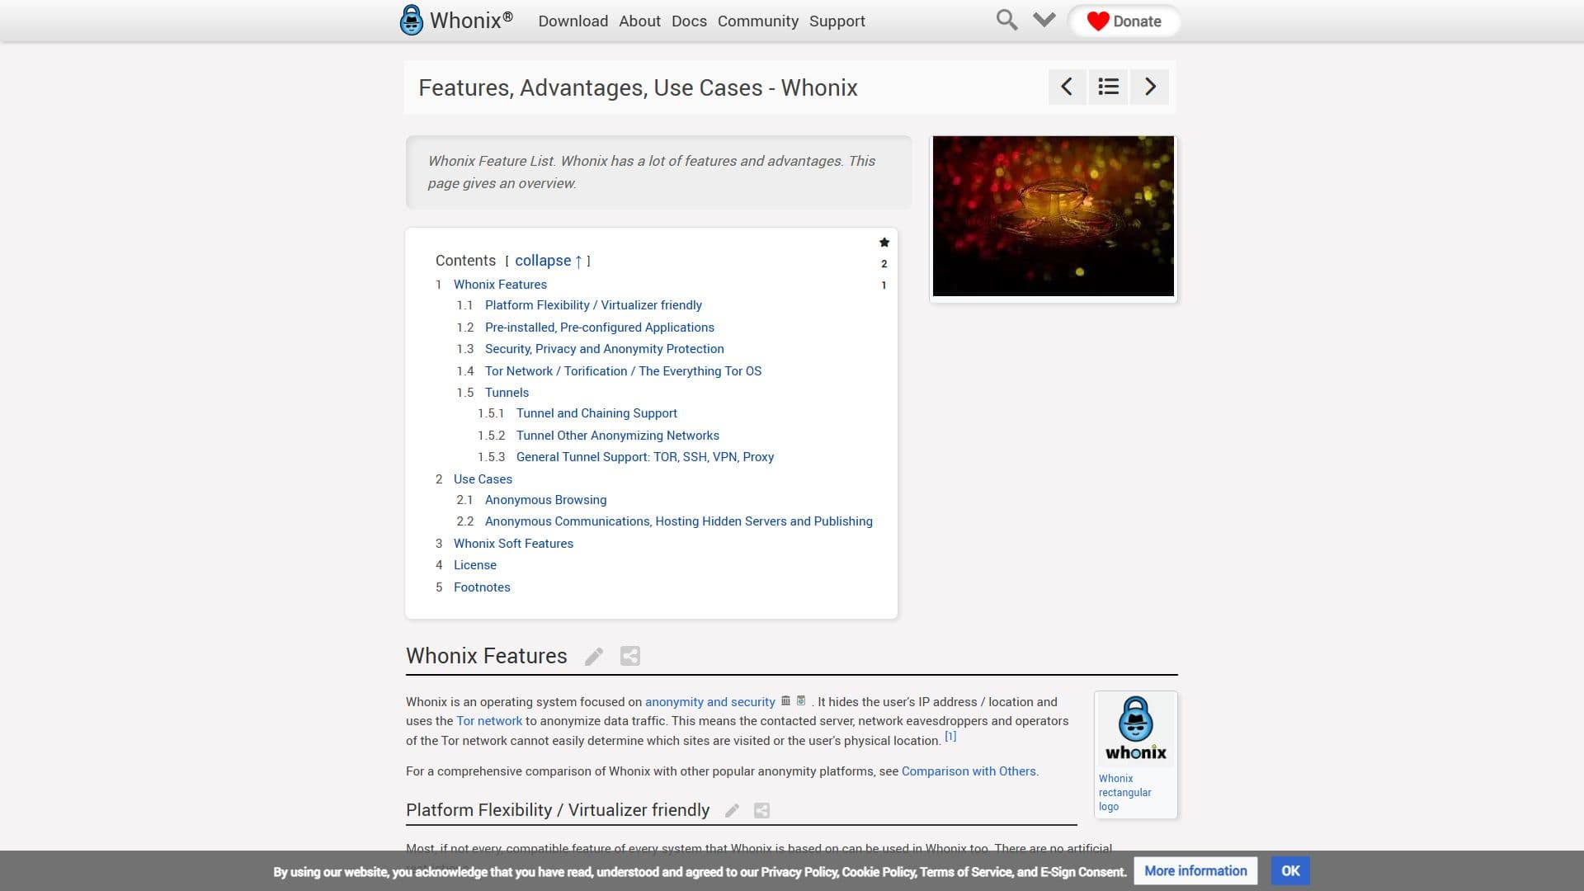Screen dimensions: 1584x891
Task: Edit the Whonix Features section pencil
Action: (x=594, y=657)
